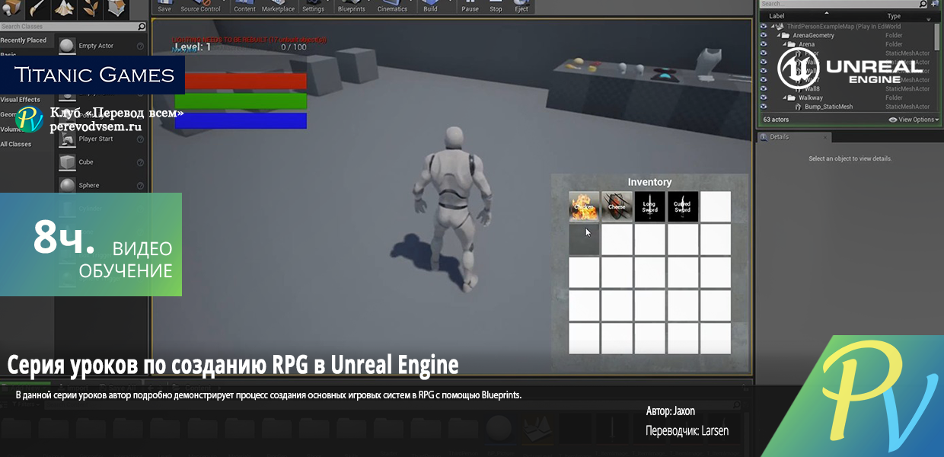Click the 'Level: 1' HUD text
This screenshot has height=457, width=944.
pyautogui.click(x=193, y=47)
